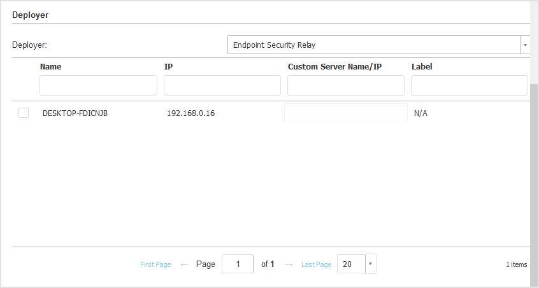Click the page number input field
Image resolution: width=539 pixels, height=288 pixels.
point(238,264)
